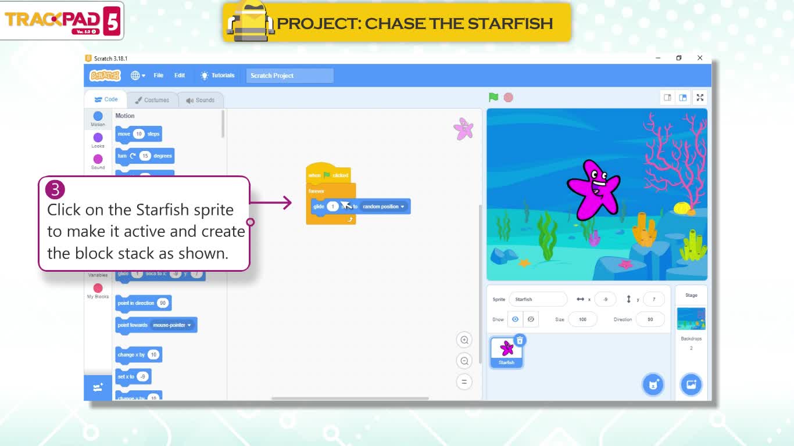Reset workspace zoom to center
794x446 pixels.
click(464, 382)
